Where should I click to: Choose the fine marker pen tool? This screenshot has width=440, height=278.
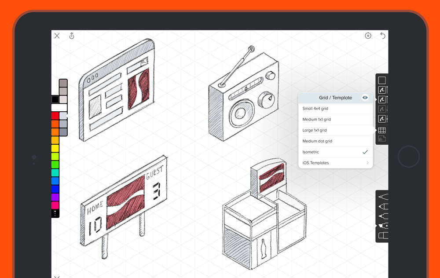[x=383, y=216]
